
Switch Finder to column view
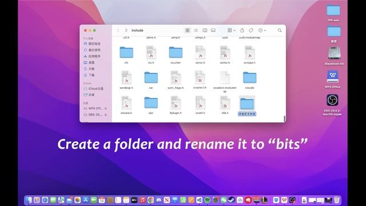point(205,30)
